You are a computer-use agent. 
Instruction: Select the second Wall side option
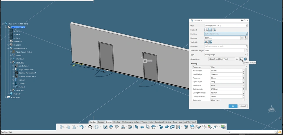click(210, 42)
